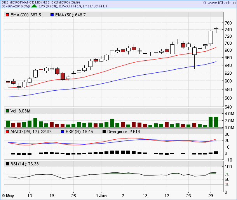Image resolution: width=237 pixels, height=200 pixels.
Task: Click the green up-arrow change indicator
Action: pos(34,6)
